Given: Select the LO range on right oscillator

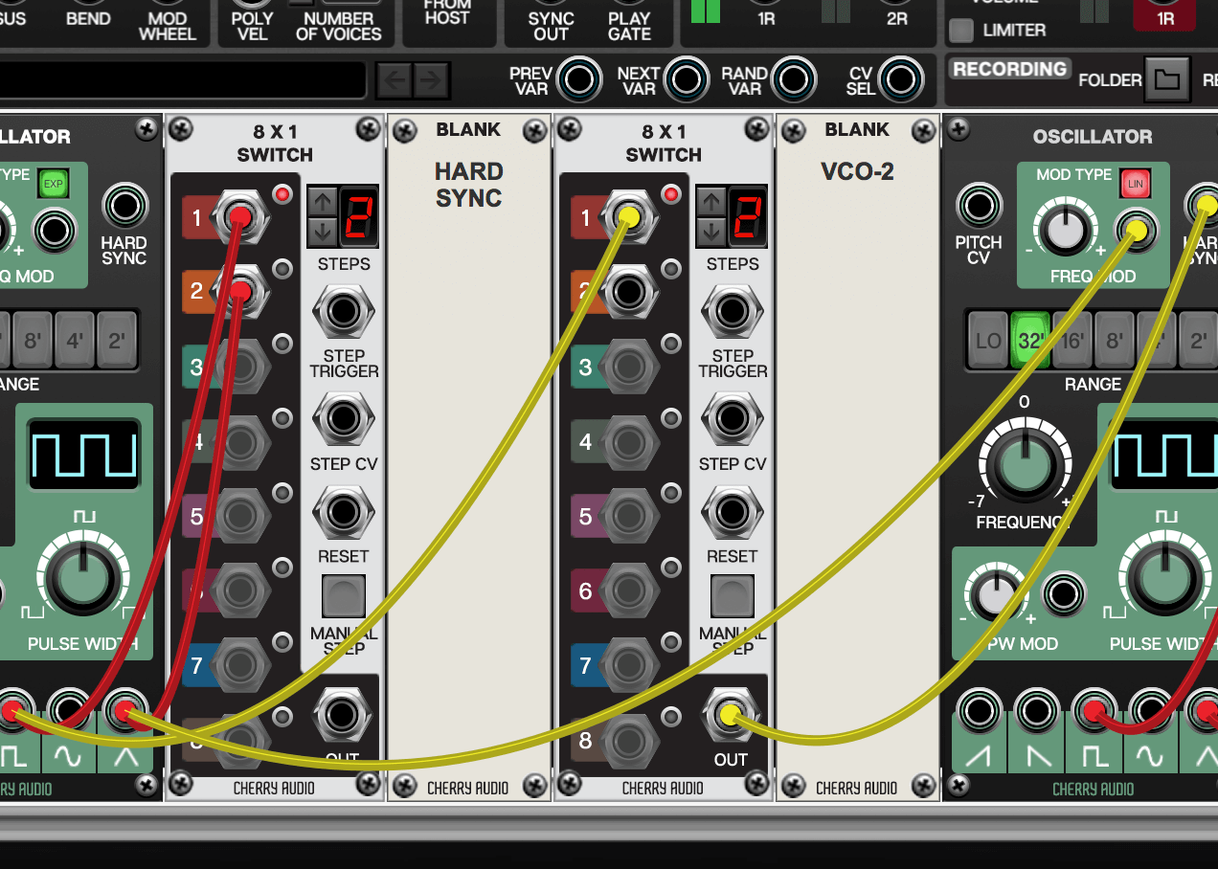Looking at the screenshot, I should click(x=988, y=342).
